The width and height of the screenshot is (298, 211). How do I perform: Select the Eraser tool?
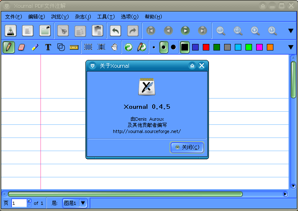pos(21,47)
